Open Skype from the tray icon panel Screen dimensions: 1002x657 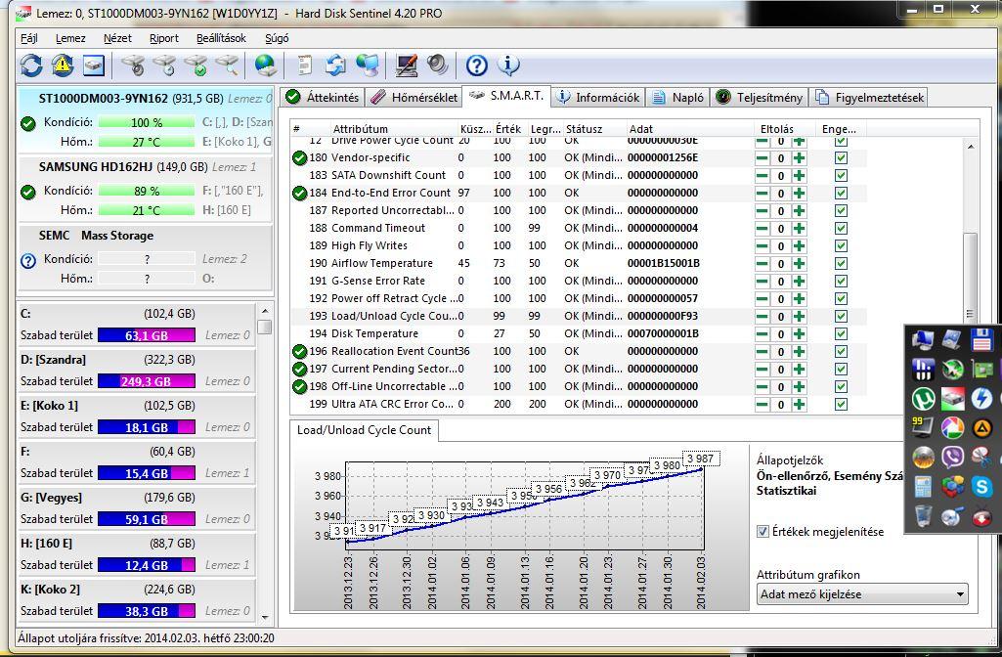981,486
